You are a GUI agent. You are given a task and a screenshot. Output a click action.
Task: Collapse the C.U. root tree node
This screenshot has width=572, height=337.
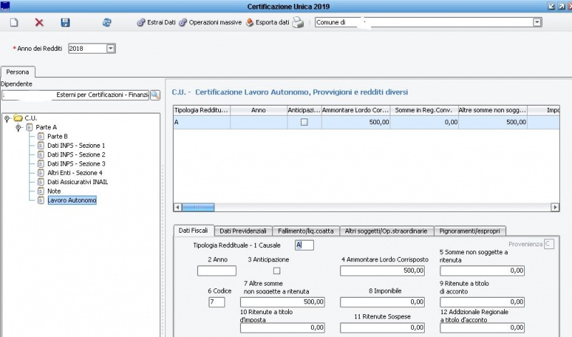tap(6, 118)
